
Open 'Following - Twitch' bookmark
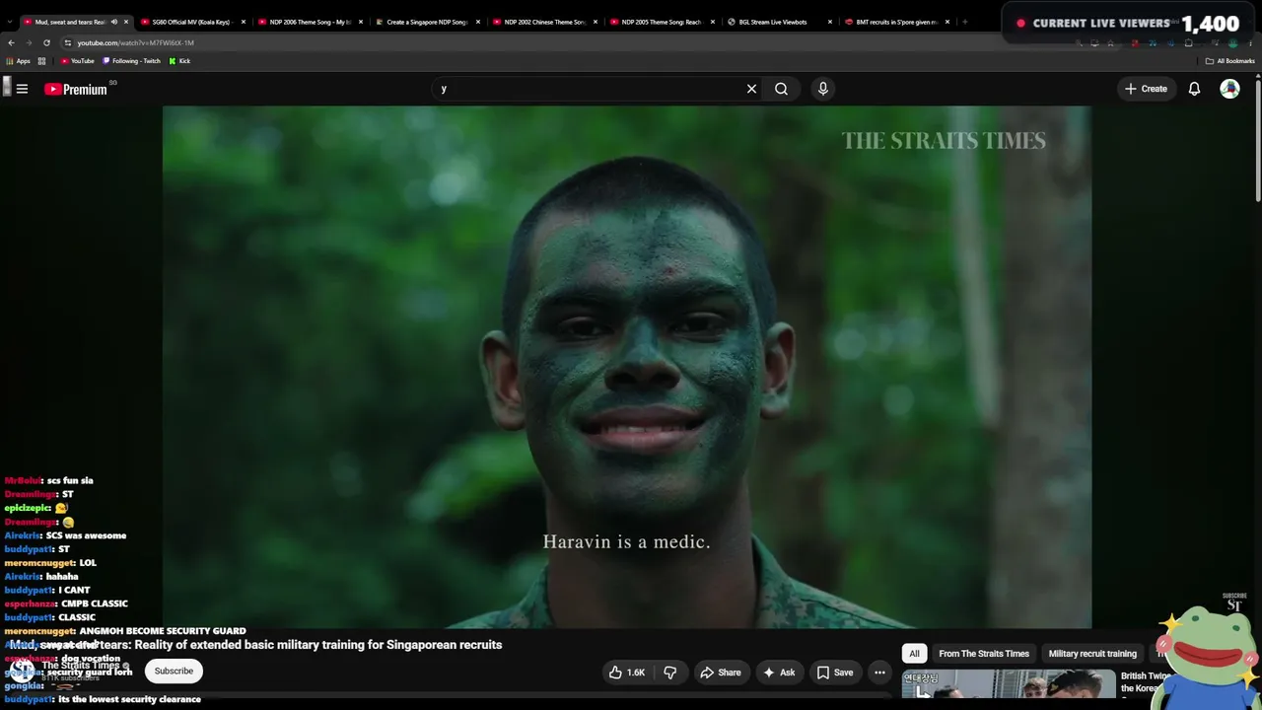(132, 61)
